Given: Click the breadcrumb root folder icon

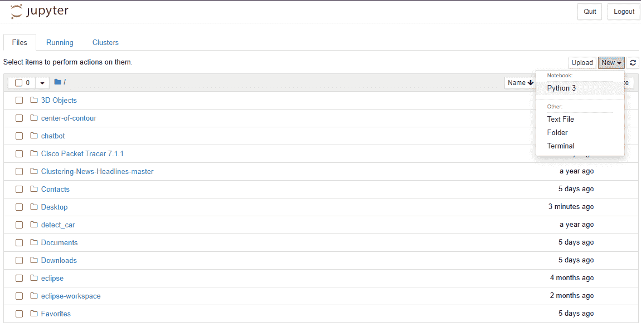Looking at the screenshot, I should pos(58,82).
